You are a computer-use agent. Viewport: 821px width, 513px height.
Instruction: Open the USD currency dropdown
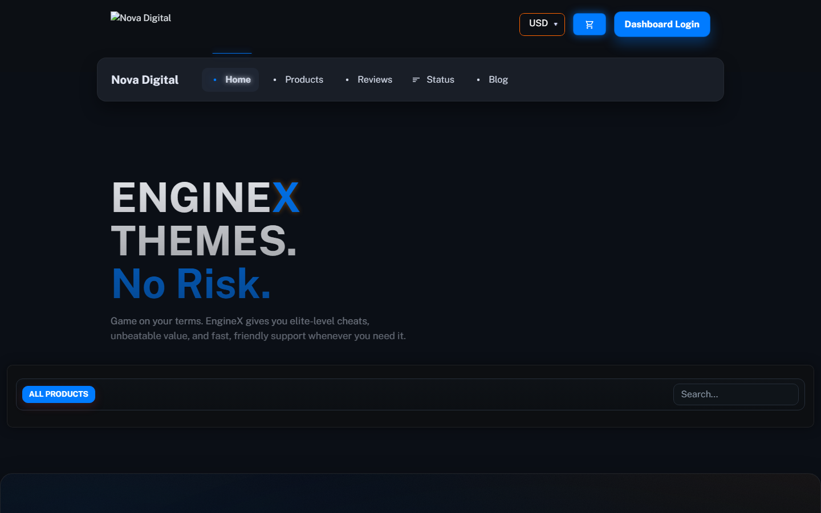click(542, 24)
